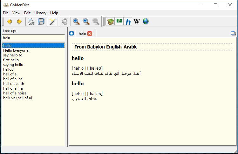
Task: Toggle the green books dictionary icon
Action: (110, 22)
